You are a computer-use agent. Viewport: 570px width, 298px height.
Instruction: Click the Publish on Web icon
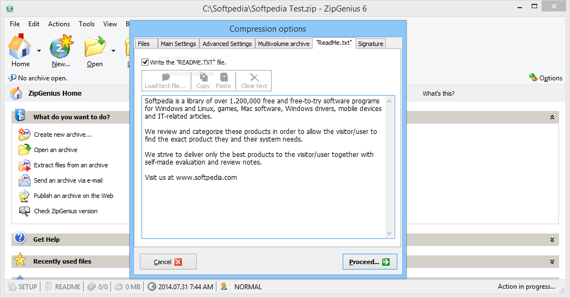[25, 196]
